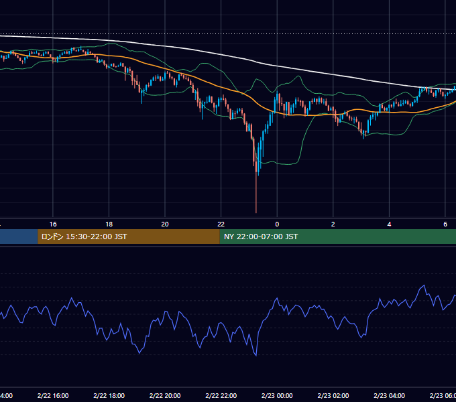Click the 6 hour axis label
456x402 pixels.
(x=445, y=224)
